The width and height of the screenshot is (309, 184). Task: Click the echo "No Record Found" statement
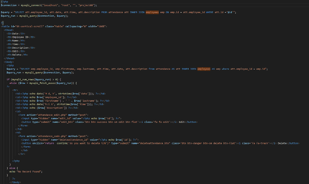[26, 172]
